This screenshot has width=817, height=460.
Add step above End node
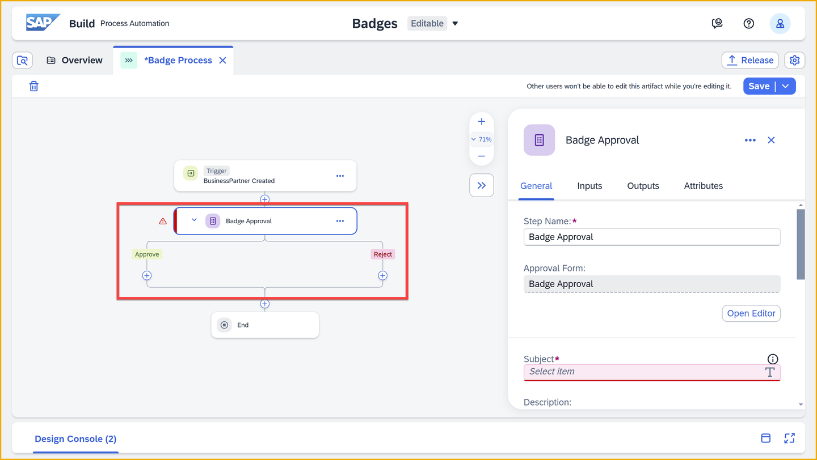point(265,304)
